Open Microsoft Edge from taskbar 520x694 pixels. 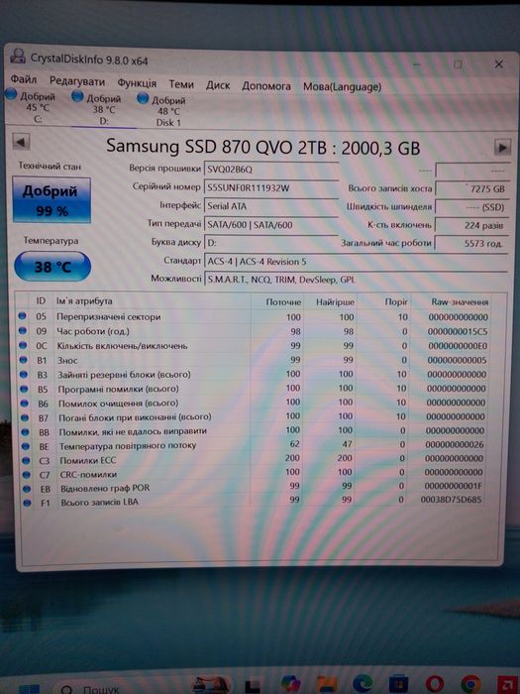tap(363, 685)
